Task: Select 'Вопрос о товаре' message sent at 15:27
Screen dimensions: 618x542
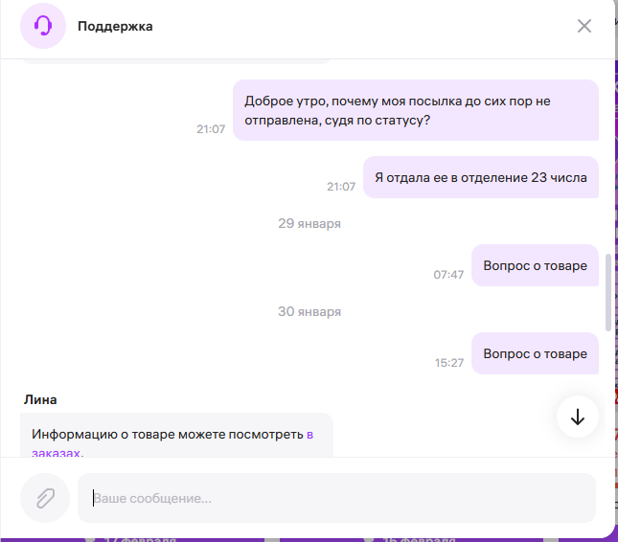Action: [x=535, y=353]
